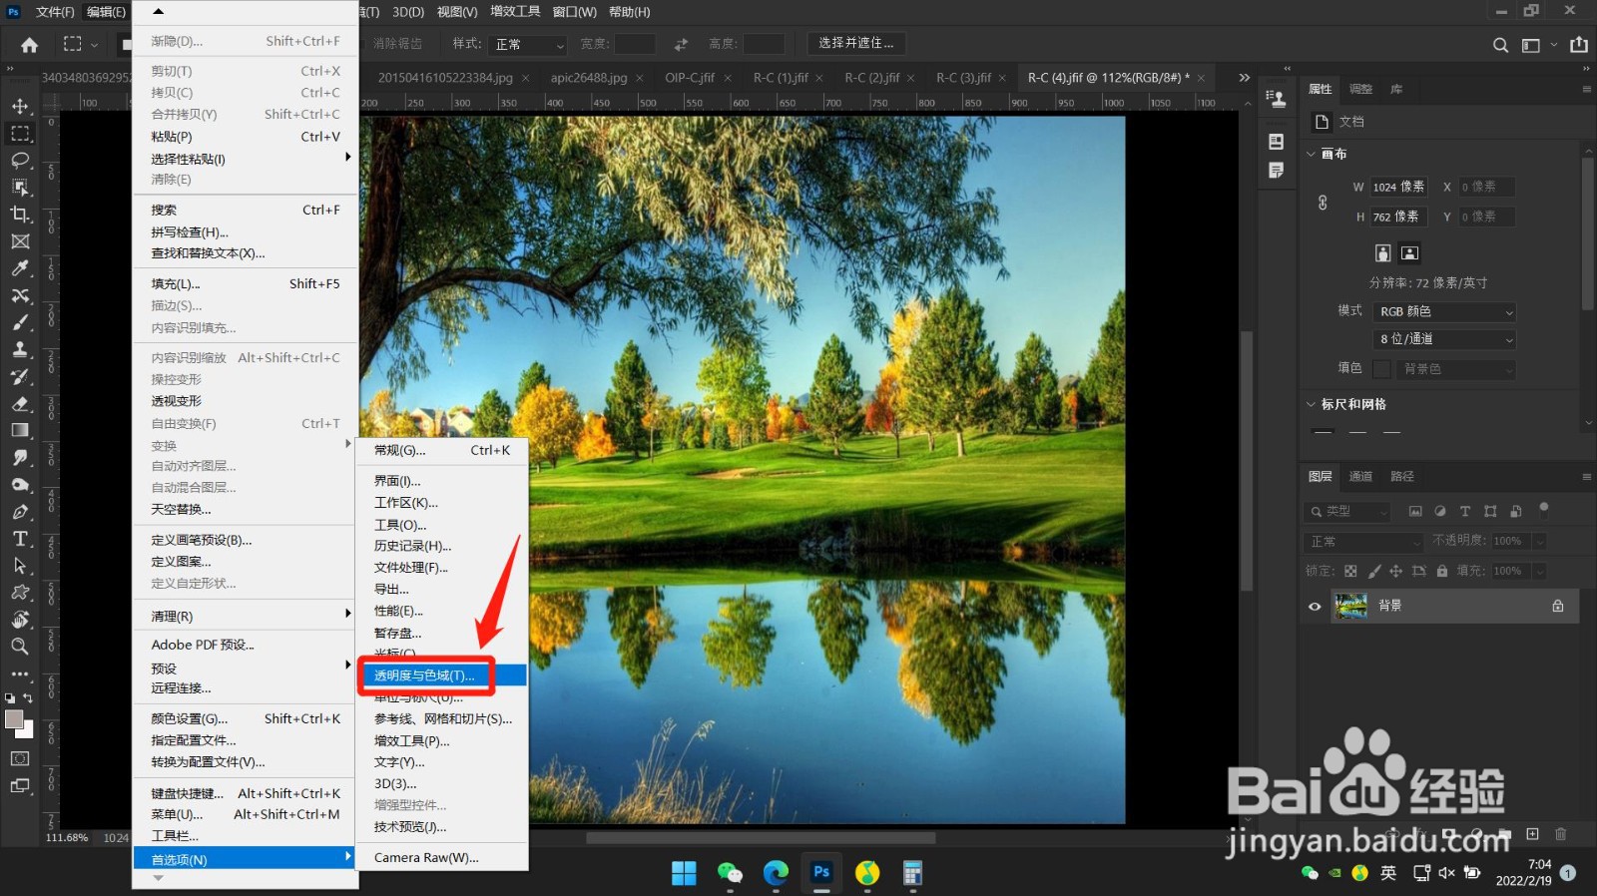Select the Eyedropper tool
Image resolution: width=1597 pixels, height=896 pixels.
[x=20, y=268]
